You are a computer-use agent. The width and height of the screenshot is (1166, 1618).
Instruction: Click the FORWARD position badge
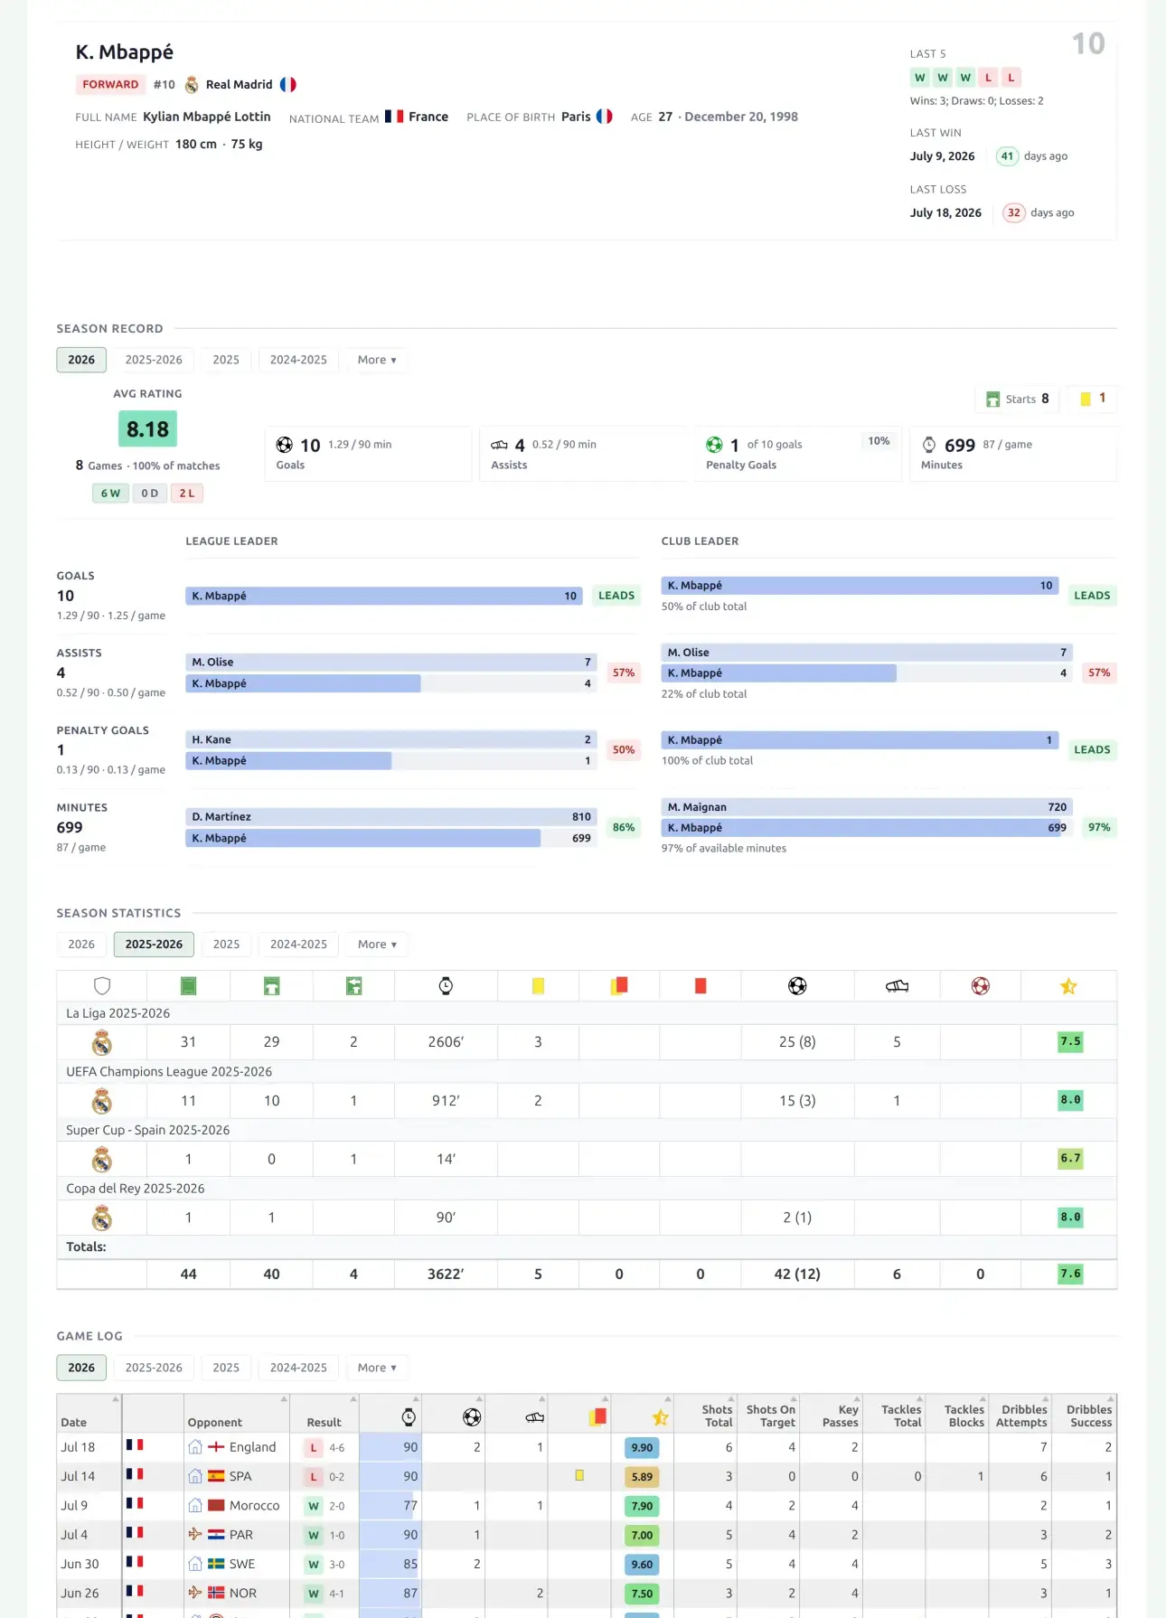pos(110,85)
